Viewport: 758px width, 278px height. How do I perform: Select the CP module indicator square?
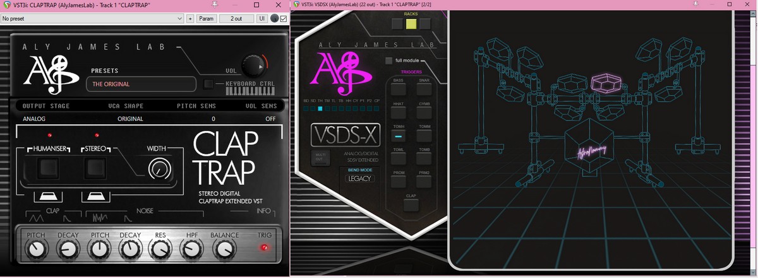[377, 108]
